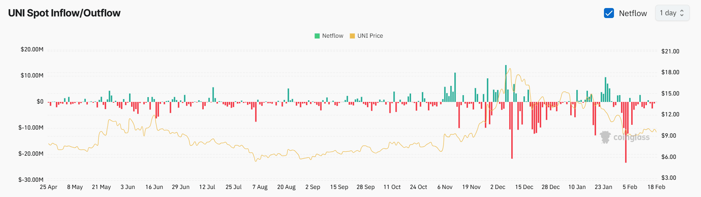The image size is (701, 197).
Task: Click the $21.00 price axis label
Action: (671, 51)
